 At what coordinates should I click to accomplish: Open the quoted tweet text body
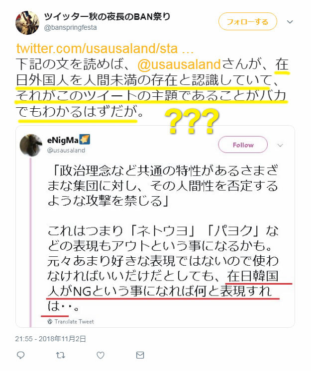pos(163,238)
